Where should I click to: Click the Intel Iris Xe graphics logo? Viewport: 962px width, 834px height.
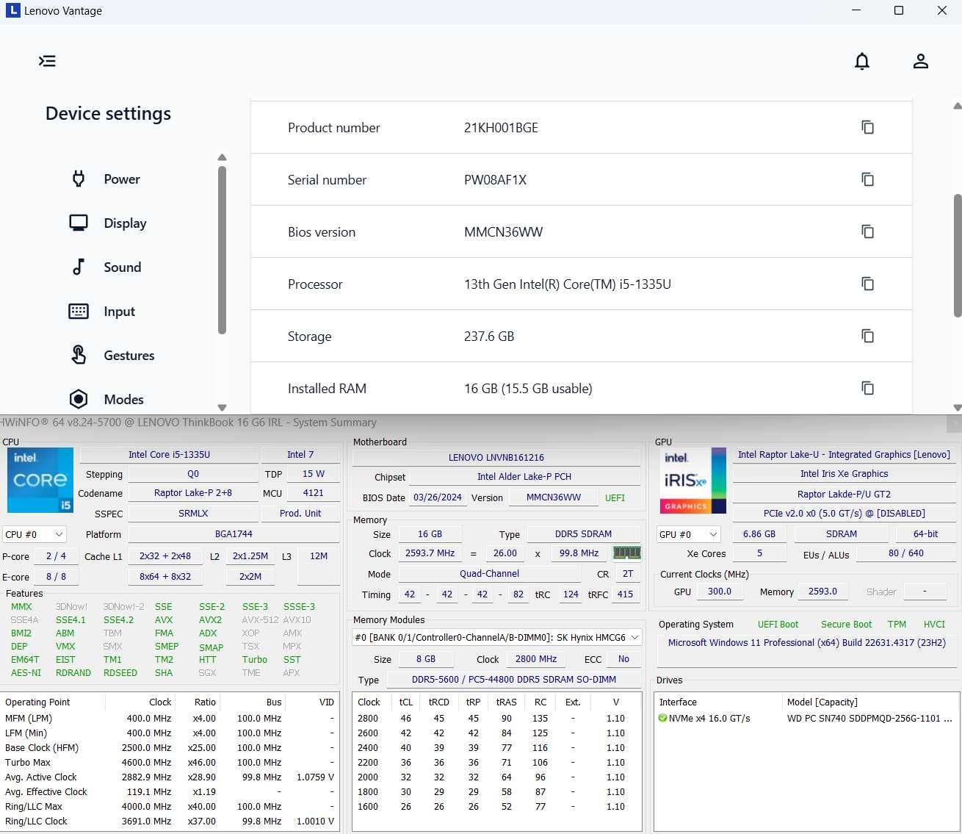[x=693, y=481]
